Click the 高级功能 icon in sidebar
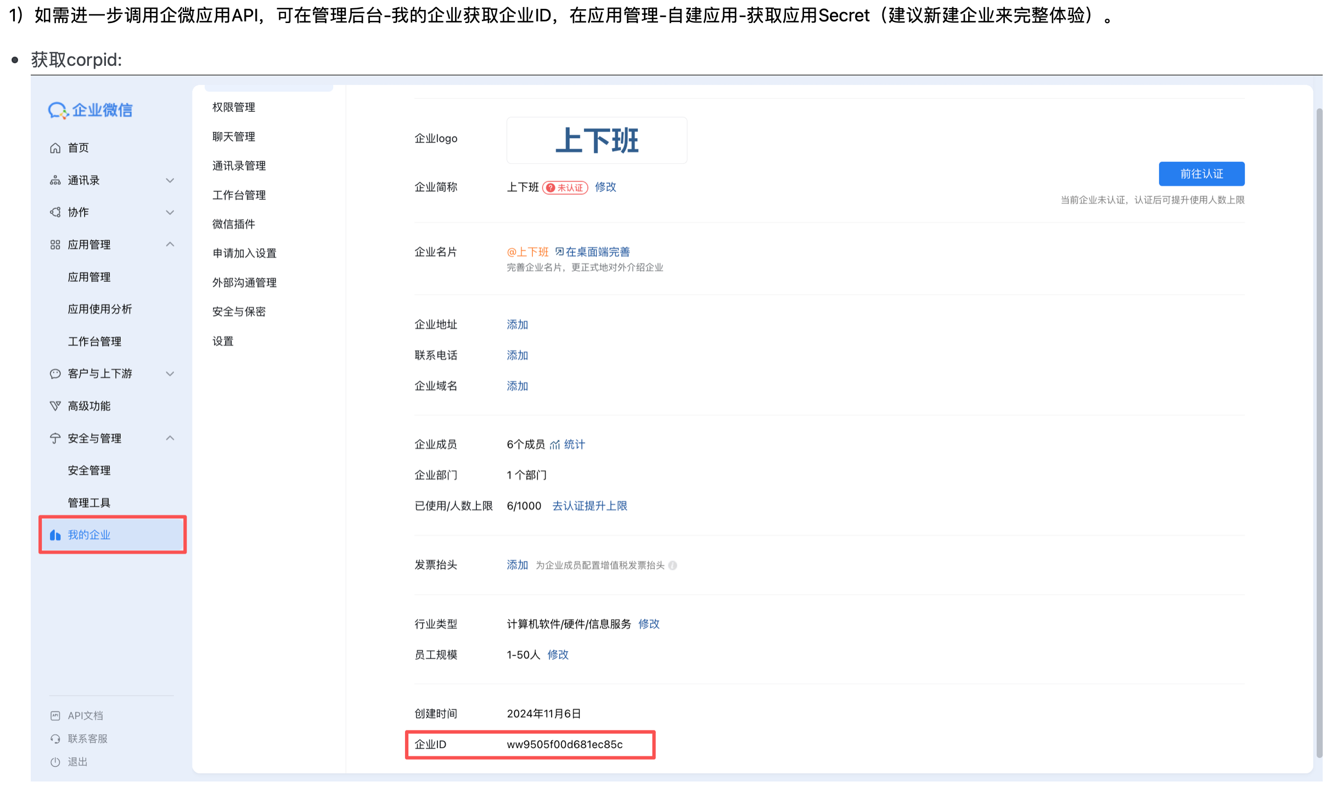 (55, 406)
